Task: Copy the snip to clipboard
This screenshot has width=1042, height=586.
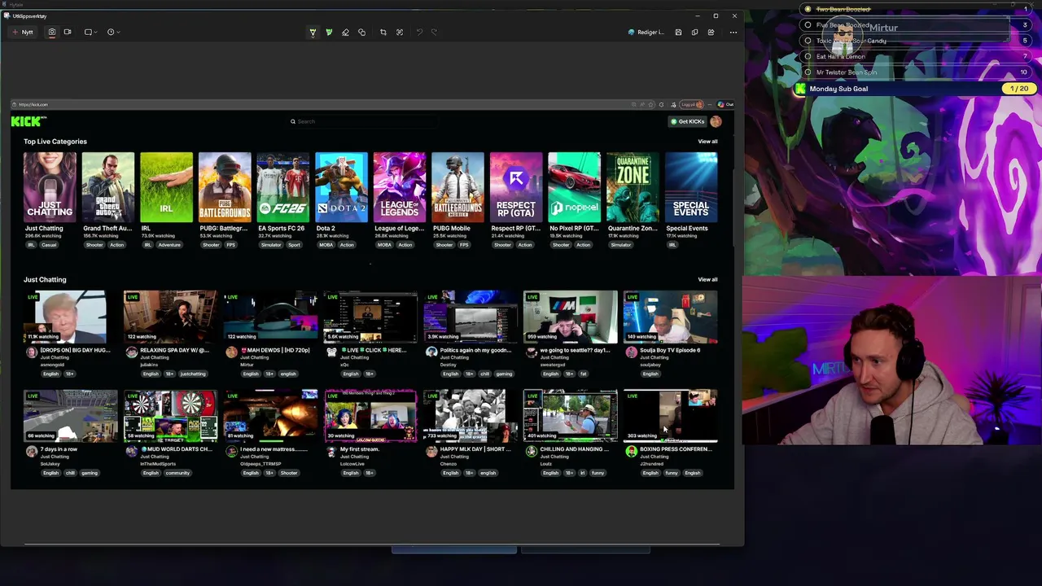Action: click(694, 32)
